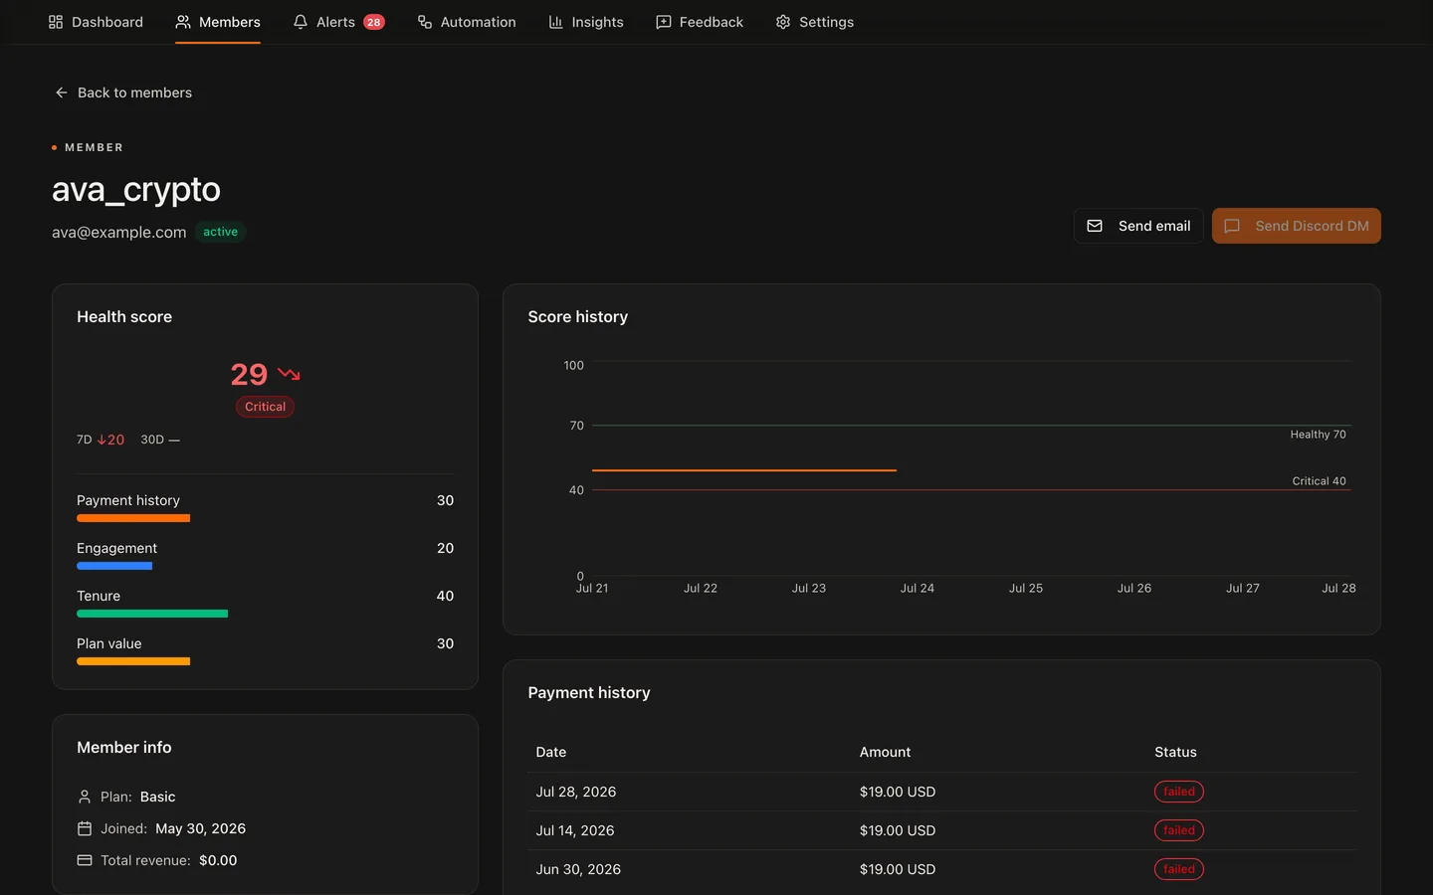
Task: Click the Jul 28, 2026 payment date
Action: pyautogui.click(x=576, y=792)
